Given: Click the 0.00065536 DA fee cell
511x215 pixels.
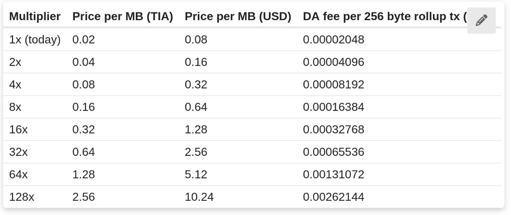Looking at the screenshot, I should [333, 152].
